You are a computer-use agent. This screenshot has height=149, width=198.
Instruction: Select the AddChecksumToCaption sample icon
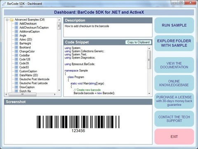[x=16, y=28]
